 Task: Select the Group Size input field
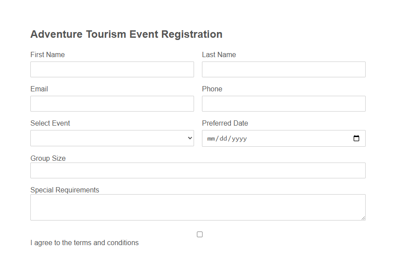click(198, 170)
